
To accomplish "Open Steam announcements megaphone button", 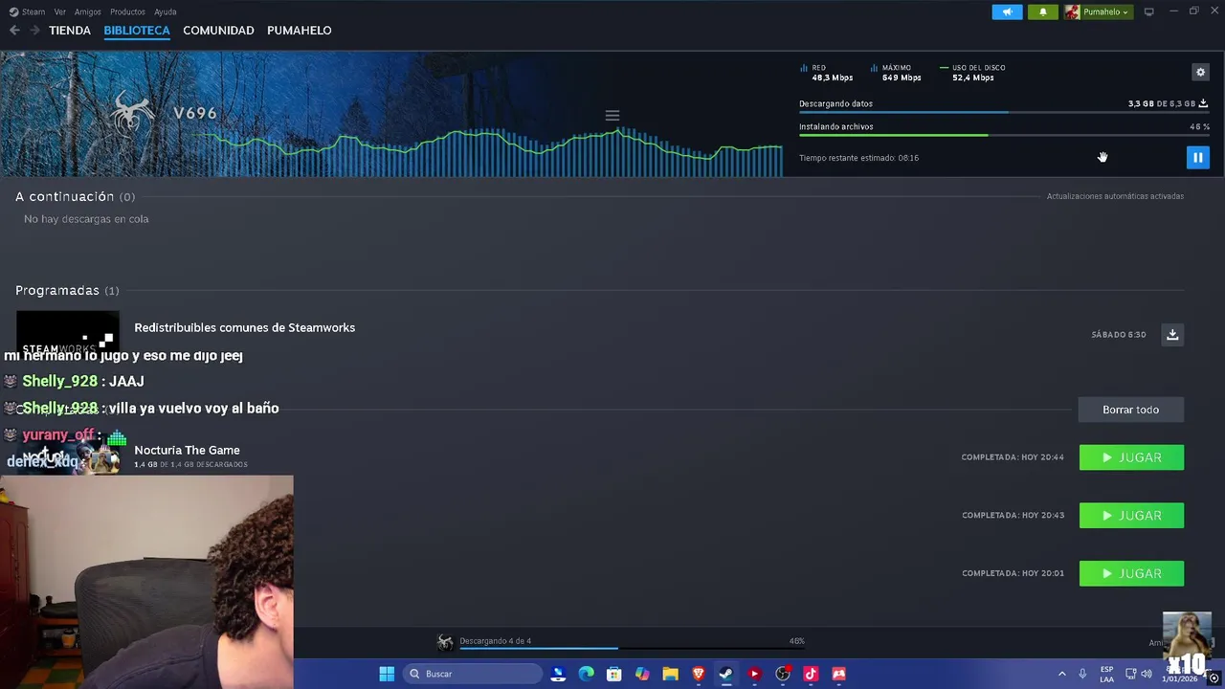I will point(1007,11).
